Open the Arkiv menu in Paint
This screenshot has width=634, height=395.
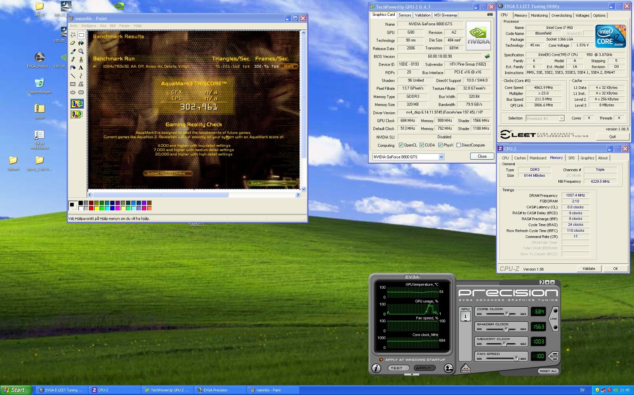74,26
